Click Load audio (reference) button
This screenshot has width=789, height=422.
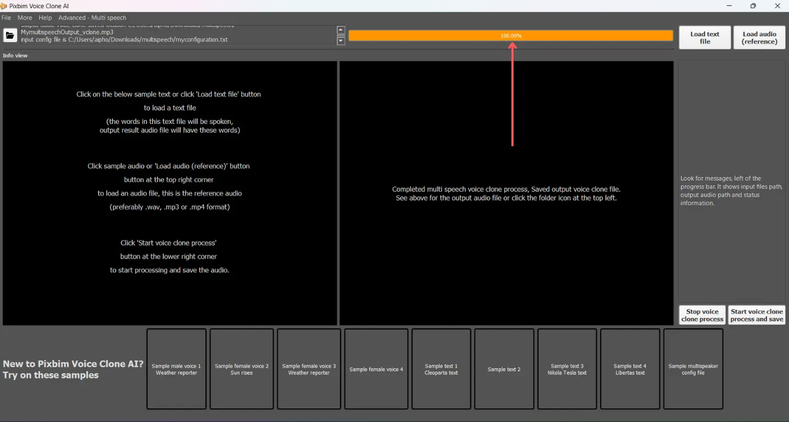(x=759, y=38)
